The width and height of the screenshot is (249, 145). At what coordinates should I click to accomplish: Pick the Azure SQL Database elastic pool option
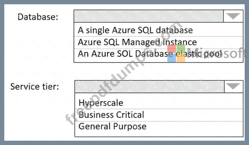(x=149, y=53)
